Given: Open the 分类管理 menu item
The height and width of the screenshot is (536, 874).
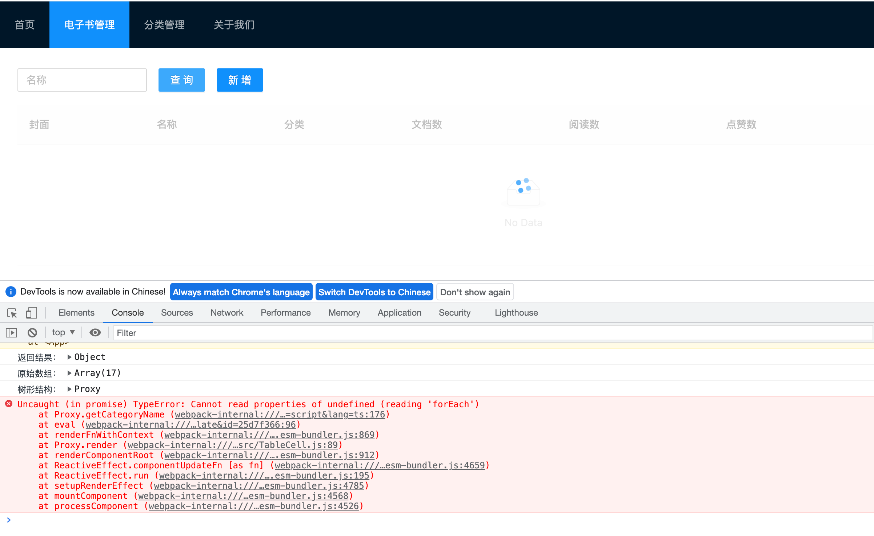Looking at the screenshot, I should click(164, 25).
